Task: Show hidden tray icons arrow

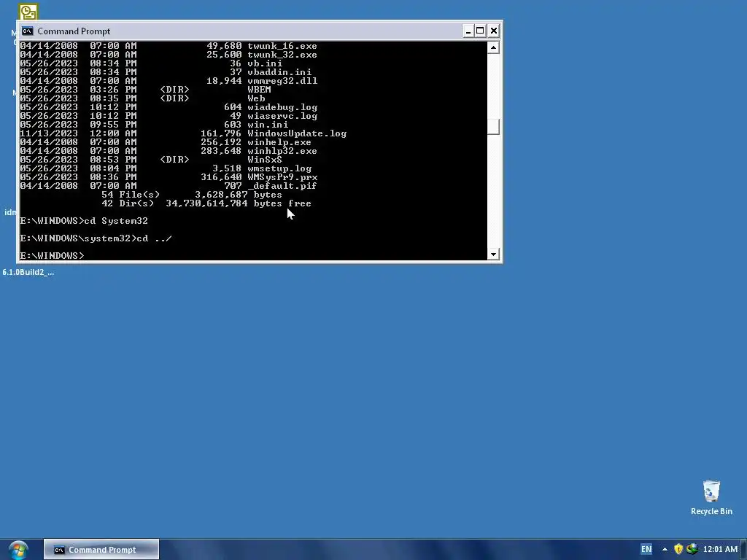Action: click(x=665, y=550)
